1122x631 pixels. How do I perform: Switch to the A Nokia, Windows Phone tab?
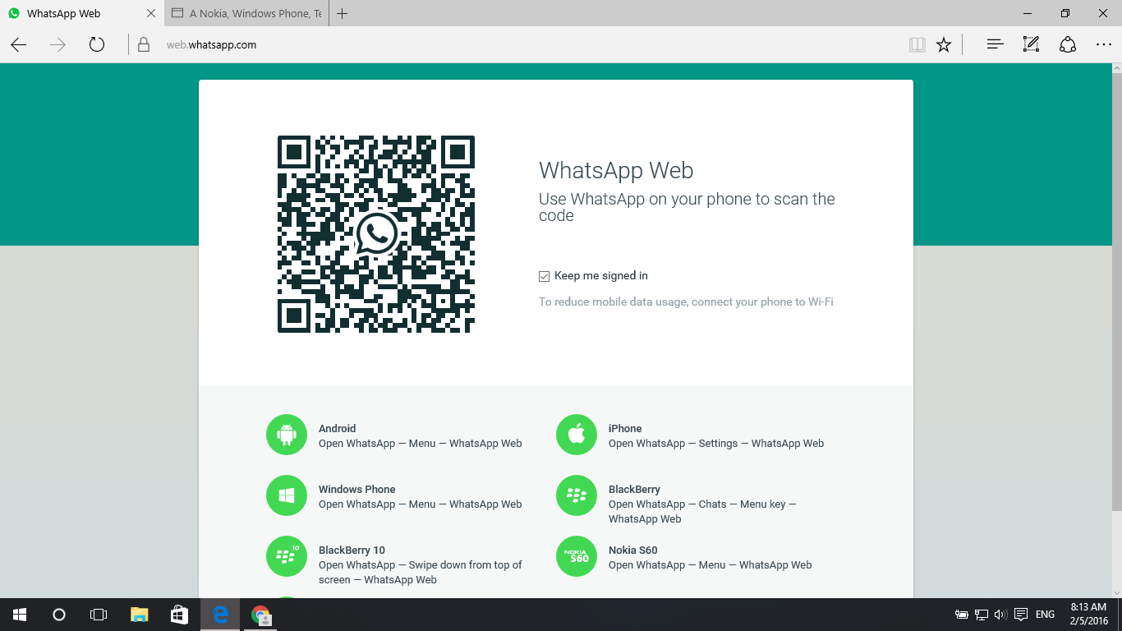coord(247,13)
